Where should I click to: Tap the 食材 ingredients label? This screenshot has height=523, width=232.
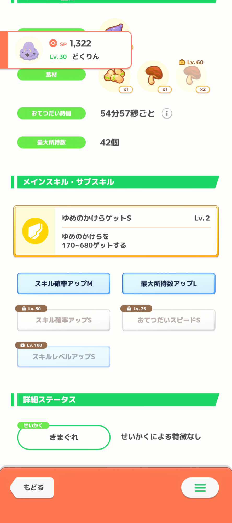tap(51, 75)
